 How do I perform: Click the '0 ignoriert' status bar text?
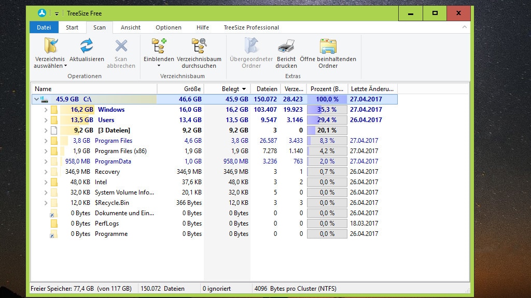pos(217,289)
